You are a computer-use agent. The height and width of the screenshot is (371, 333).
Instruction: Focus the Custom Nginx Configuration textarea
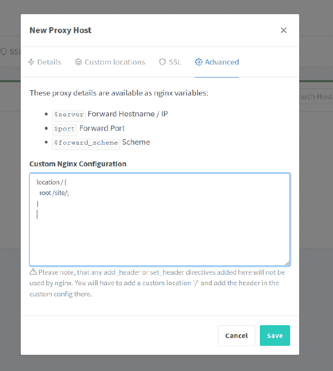[160, 220]
